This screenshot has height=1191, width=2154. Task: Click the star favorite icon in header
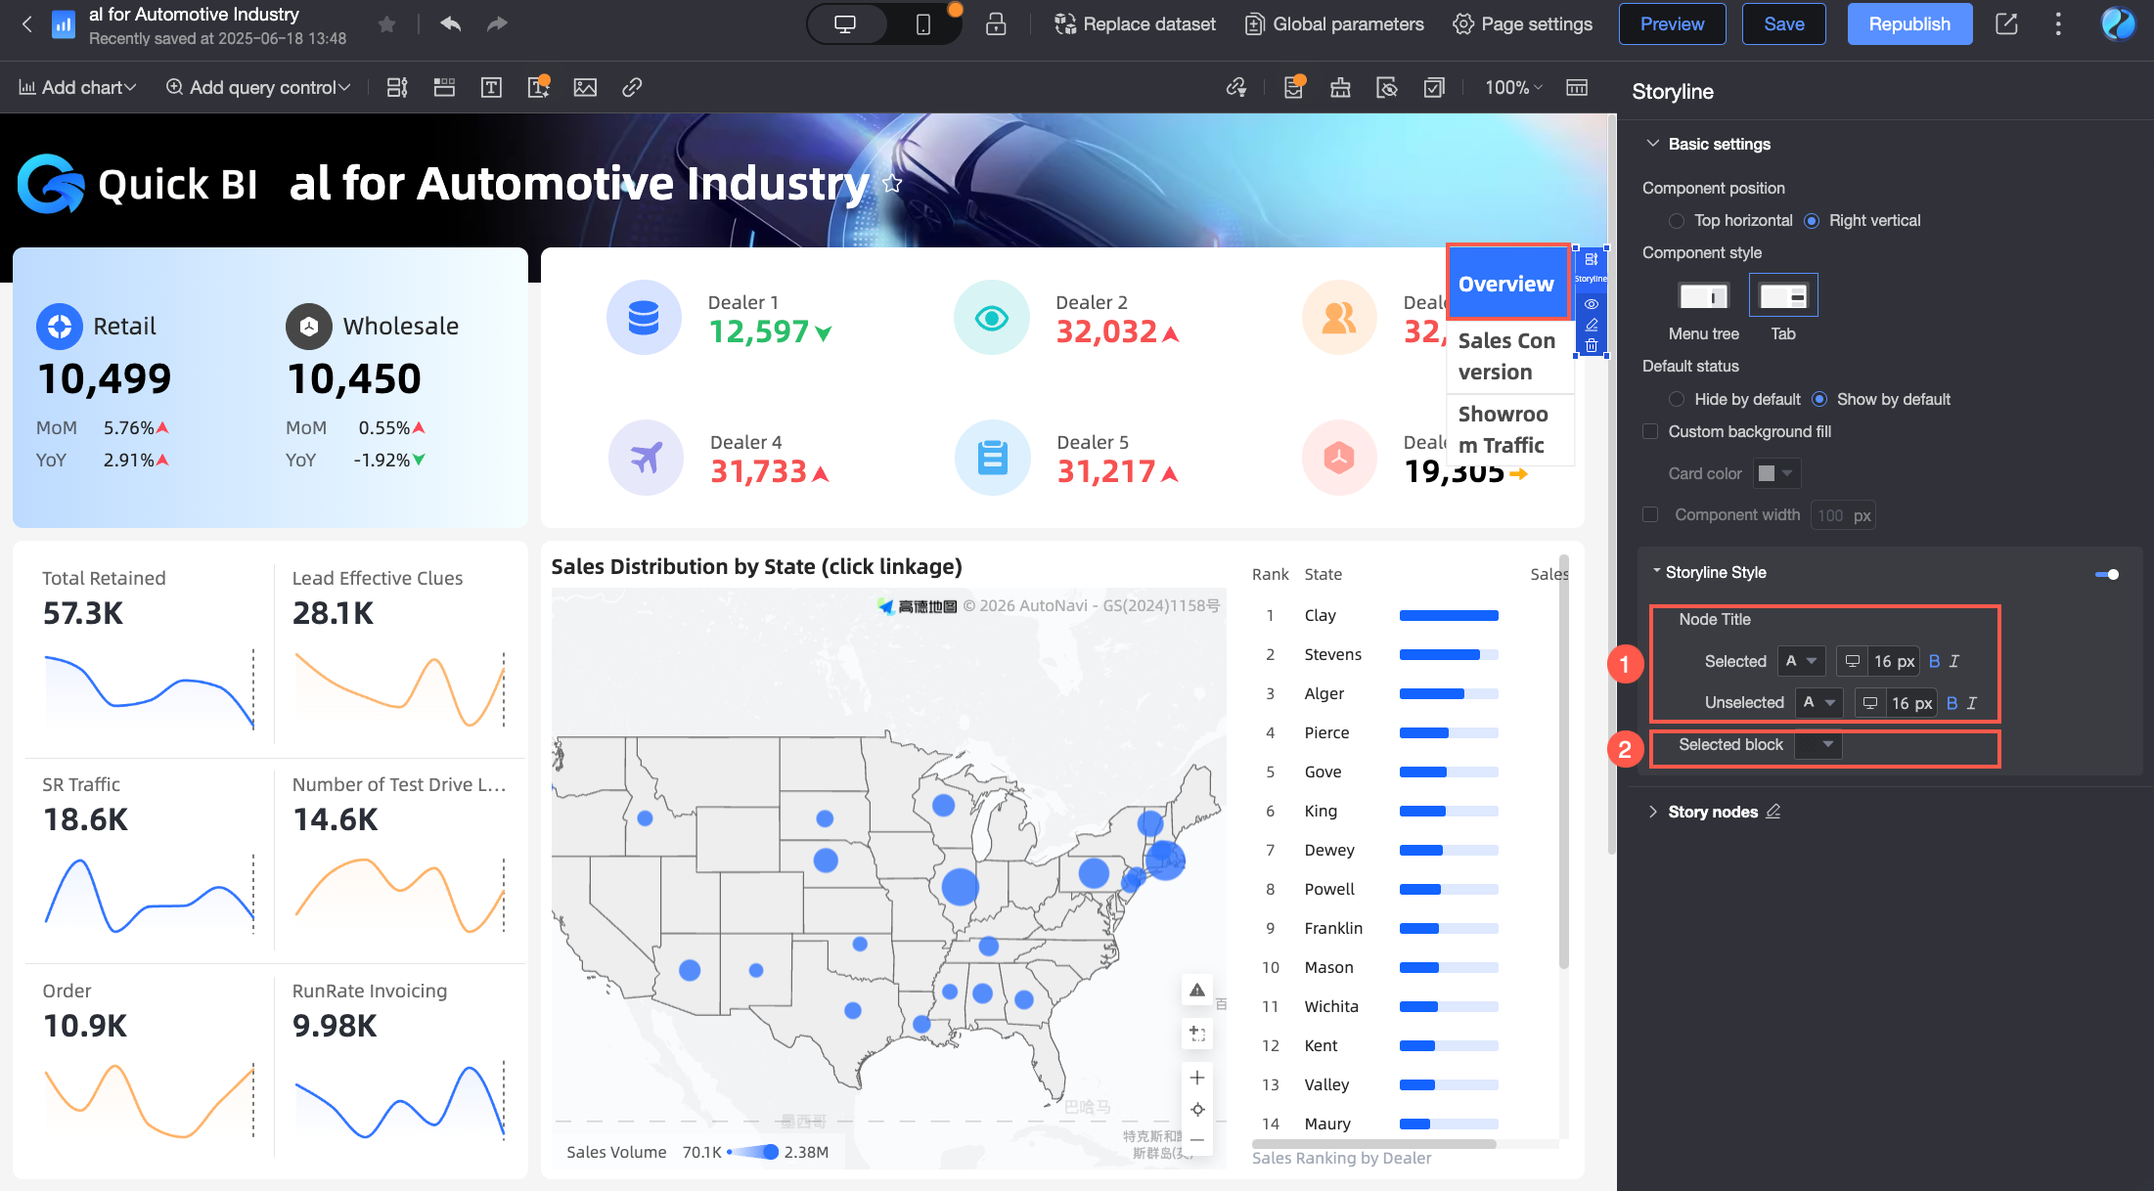point(387,24)
